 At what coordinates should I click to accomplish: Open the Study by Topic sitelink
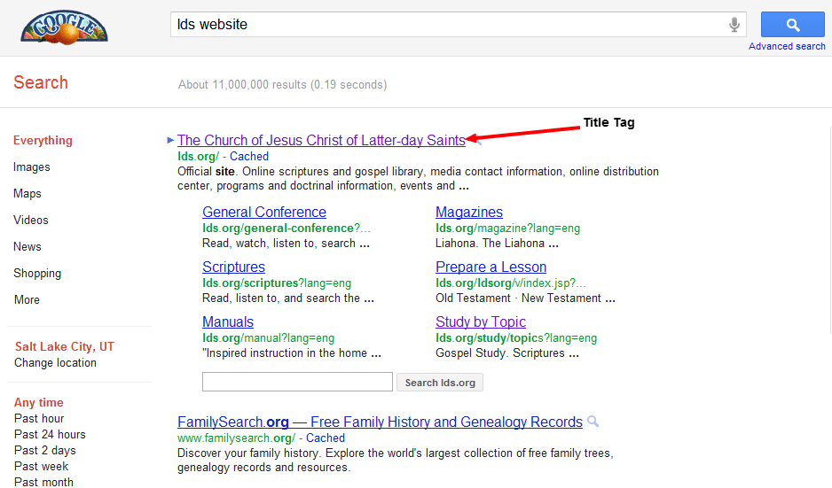[x=481, y=322]
